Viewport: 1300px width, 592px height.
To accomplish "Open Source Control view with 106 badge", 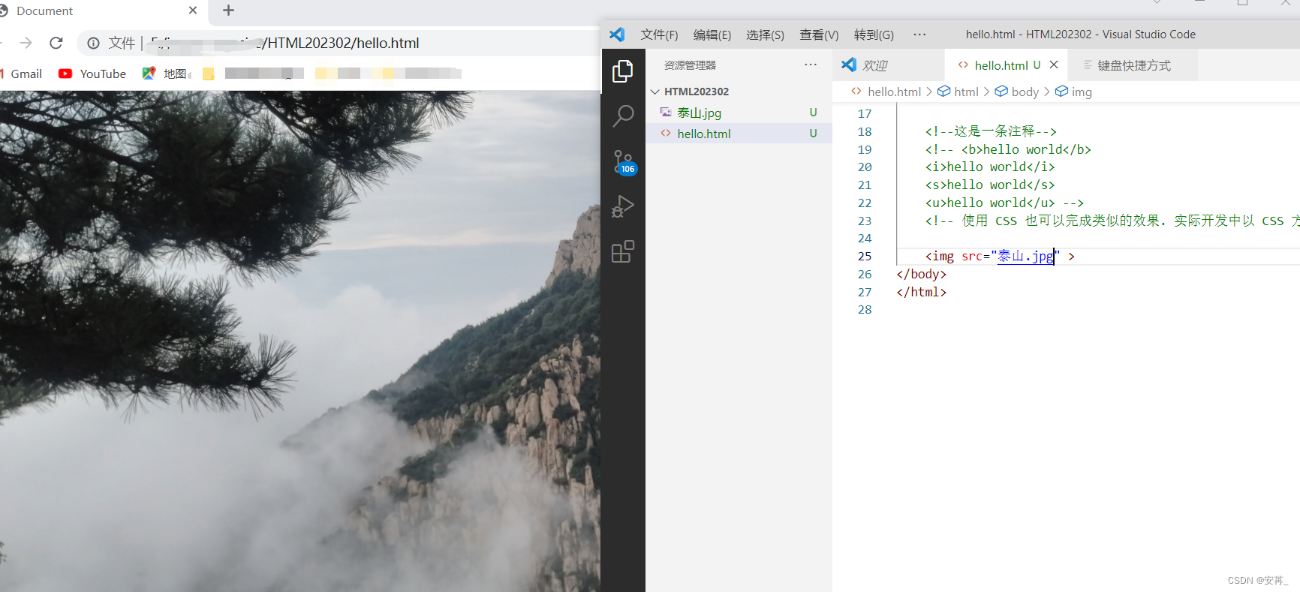I will pyautogui.click(x=623, y=161).
